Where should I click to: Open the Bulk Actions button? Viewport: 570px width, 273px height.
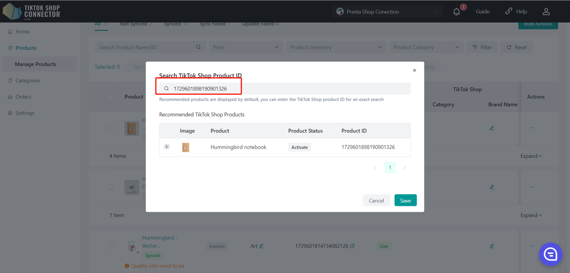pyautogui.click(x=538, y=24)
